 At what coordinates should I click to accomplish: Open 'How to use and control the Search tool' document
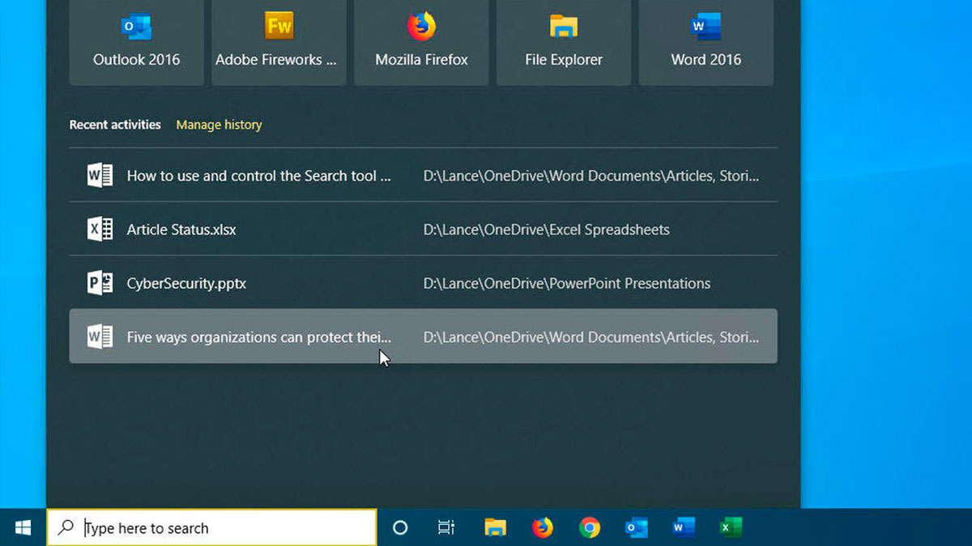[423, 176]
